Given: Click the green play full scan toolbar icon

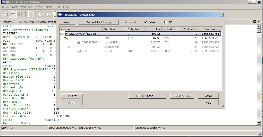Looking at the screenshot, I should coord(20,14).
